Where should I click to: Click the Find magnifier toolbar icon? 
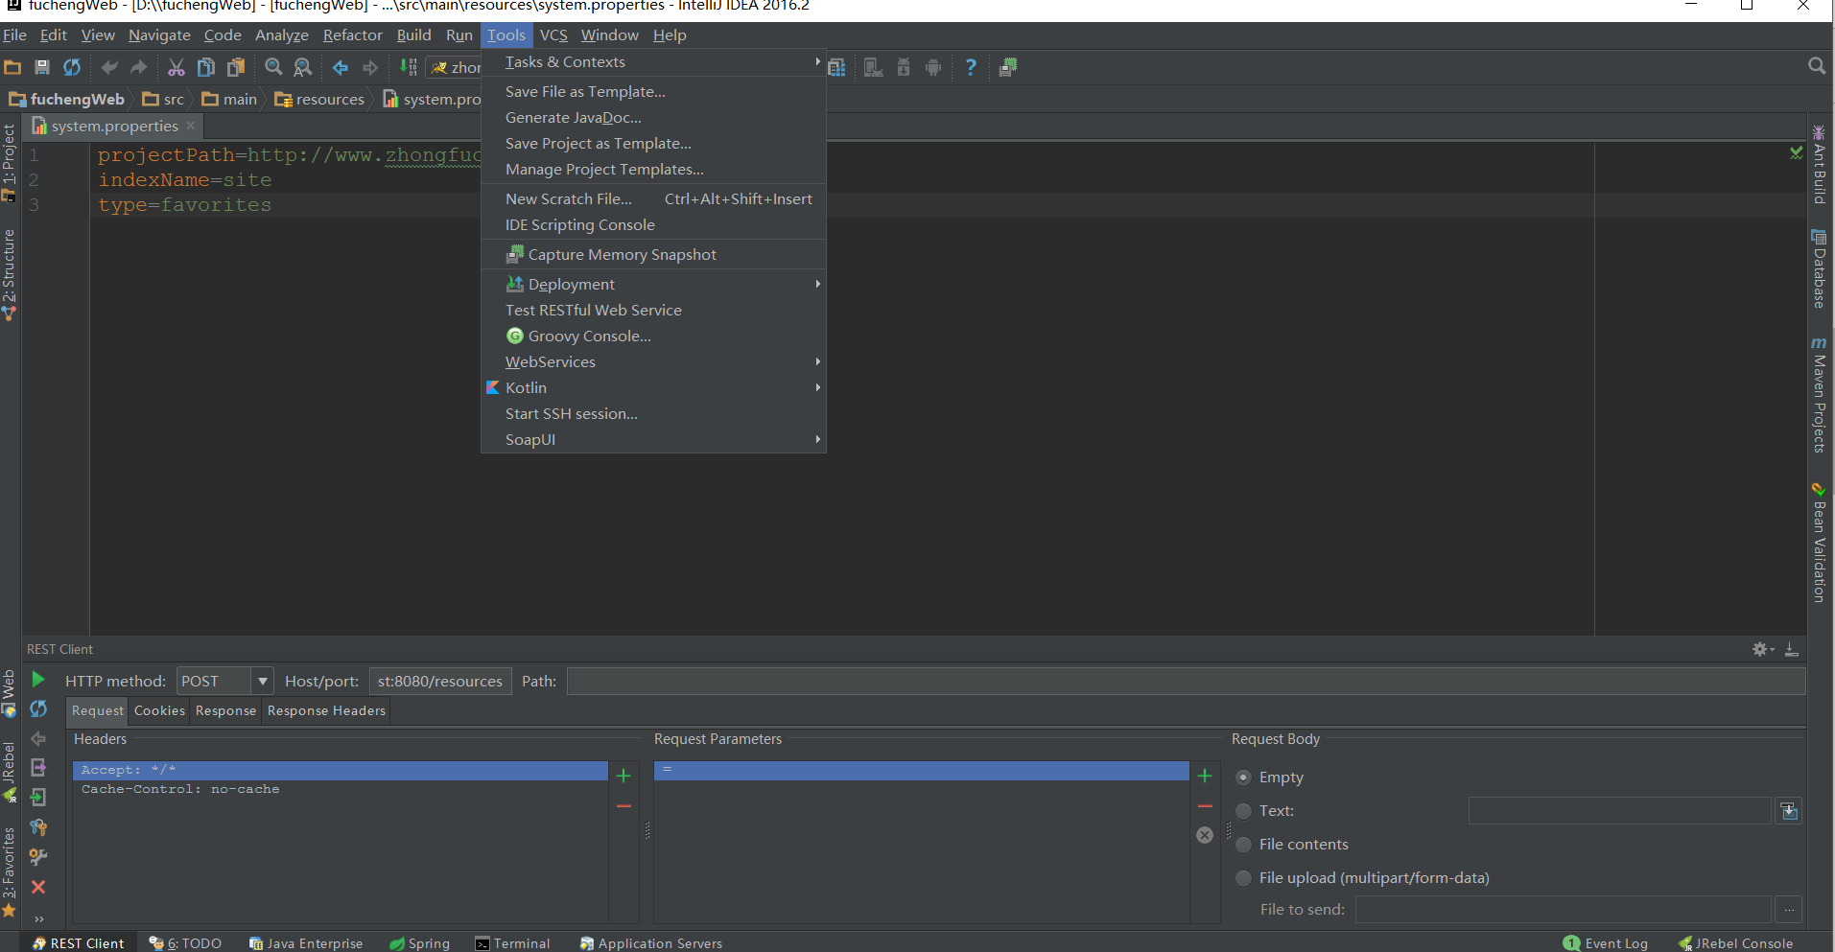coord(273,67)
